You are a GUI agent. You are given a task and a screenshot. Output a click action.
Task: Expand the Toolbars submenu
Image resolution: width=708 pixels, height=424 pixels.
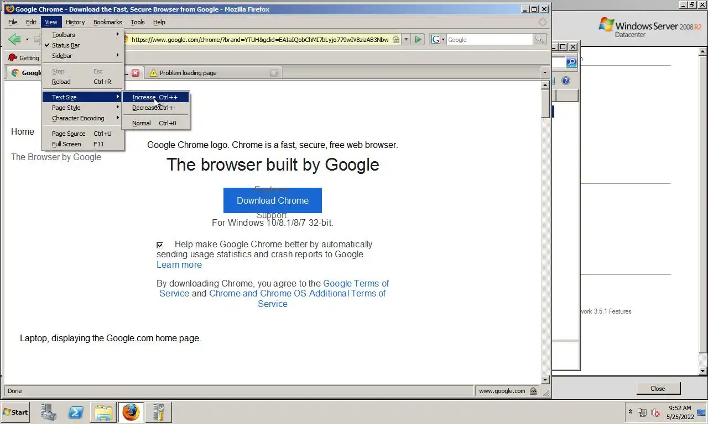point(83,35)
